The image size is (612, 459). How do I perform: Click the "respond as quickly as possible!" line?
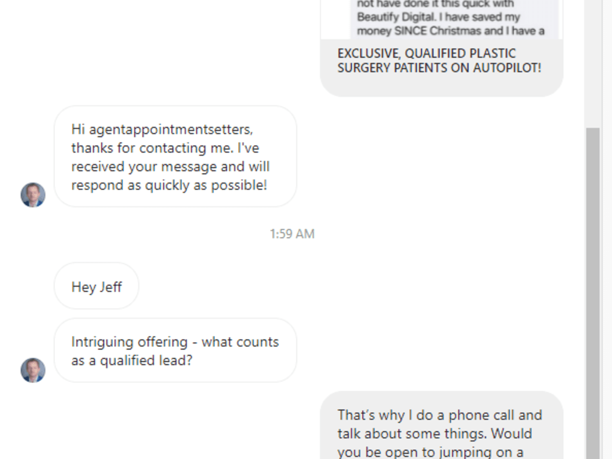169,185
